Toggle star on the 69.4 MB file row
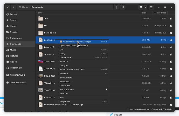The image size is (179, 116). point(171,47)
